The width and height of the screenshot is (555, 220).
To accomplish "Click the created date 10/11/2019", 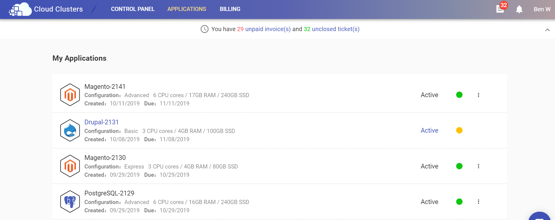I will [x=125, y=103].
